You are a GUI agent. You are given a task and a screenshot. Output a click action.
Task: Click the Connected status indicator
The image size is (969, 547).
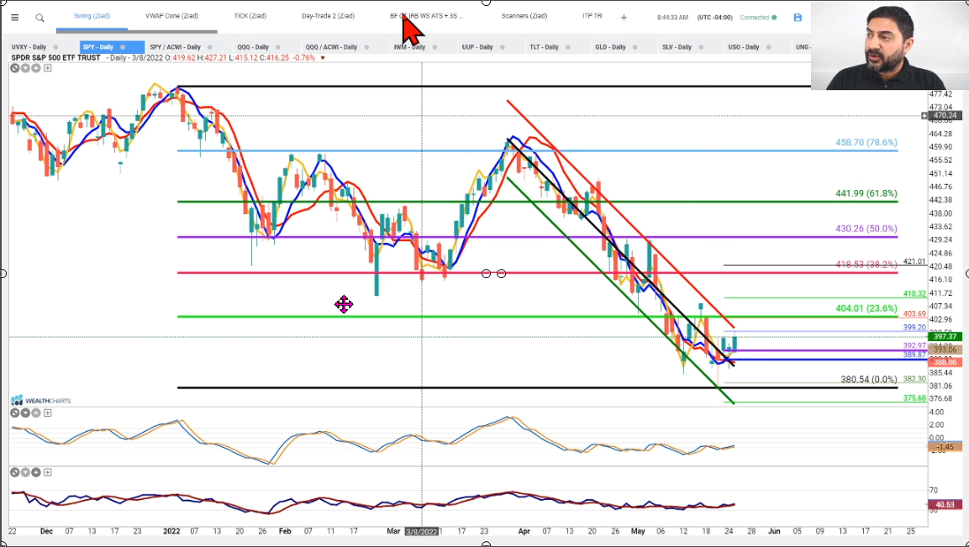(x=758, y=18)
